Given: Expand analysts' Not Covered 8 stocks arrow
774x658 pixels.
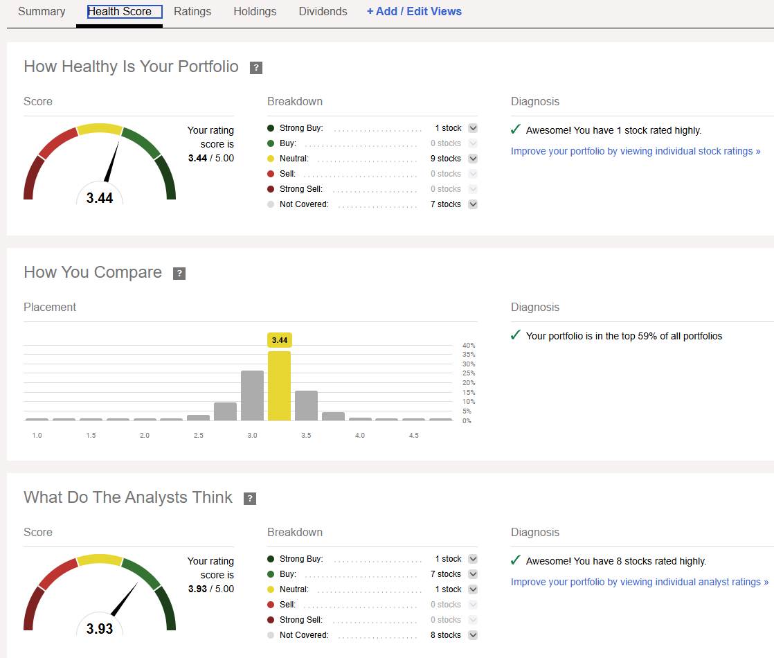Looking at the screenshot, I should tap(473, 635).
